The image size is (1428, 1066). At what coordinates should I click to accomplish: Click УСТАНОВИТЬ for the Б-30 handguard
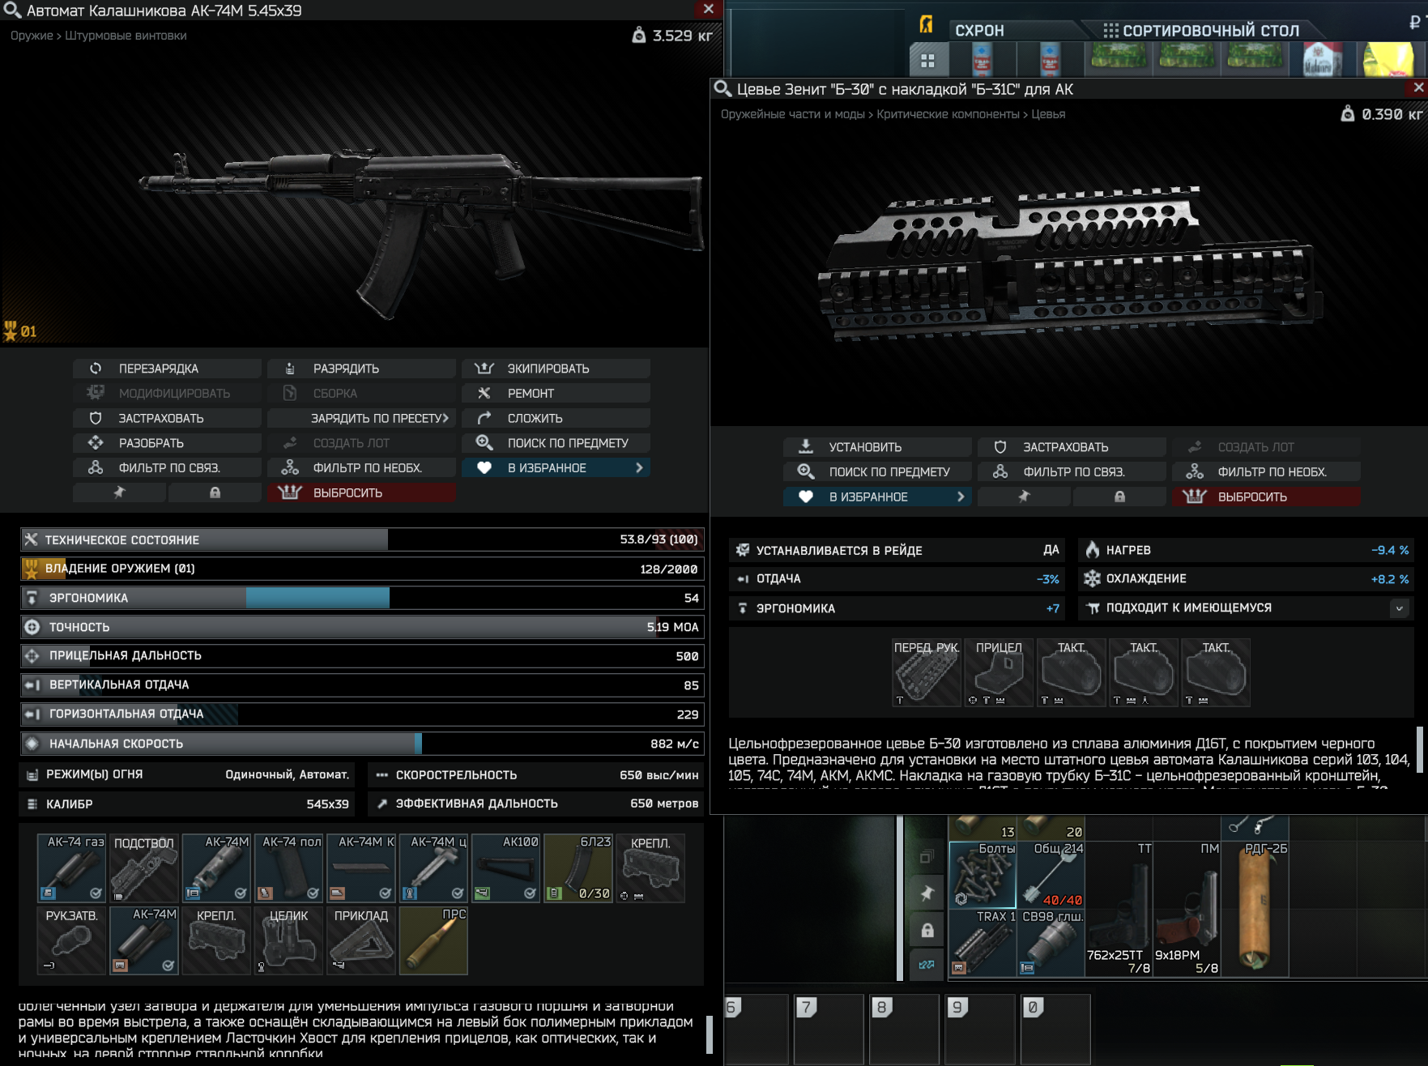click(877, 447)
